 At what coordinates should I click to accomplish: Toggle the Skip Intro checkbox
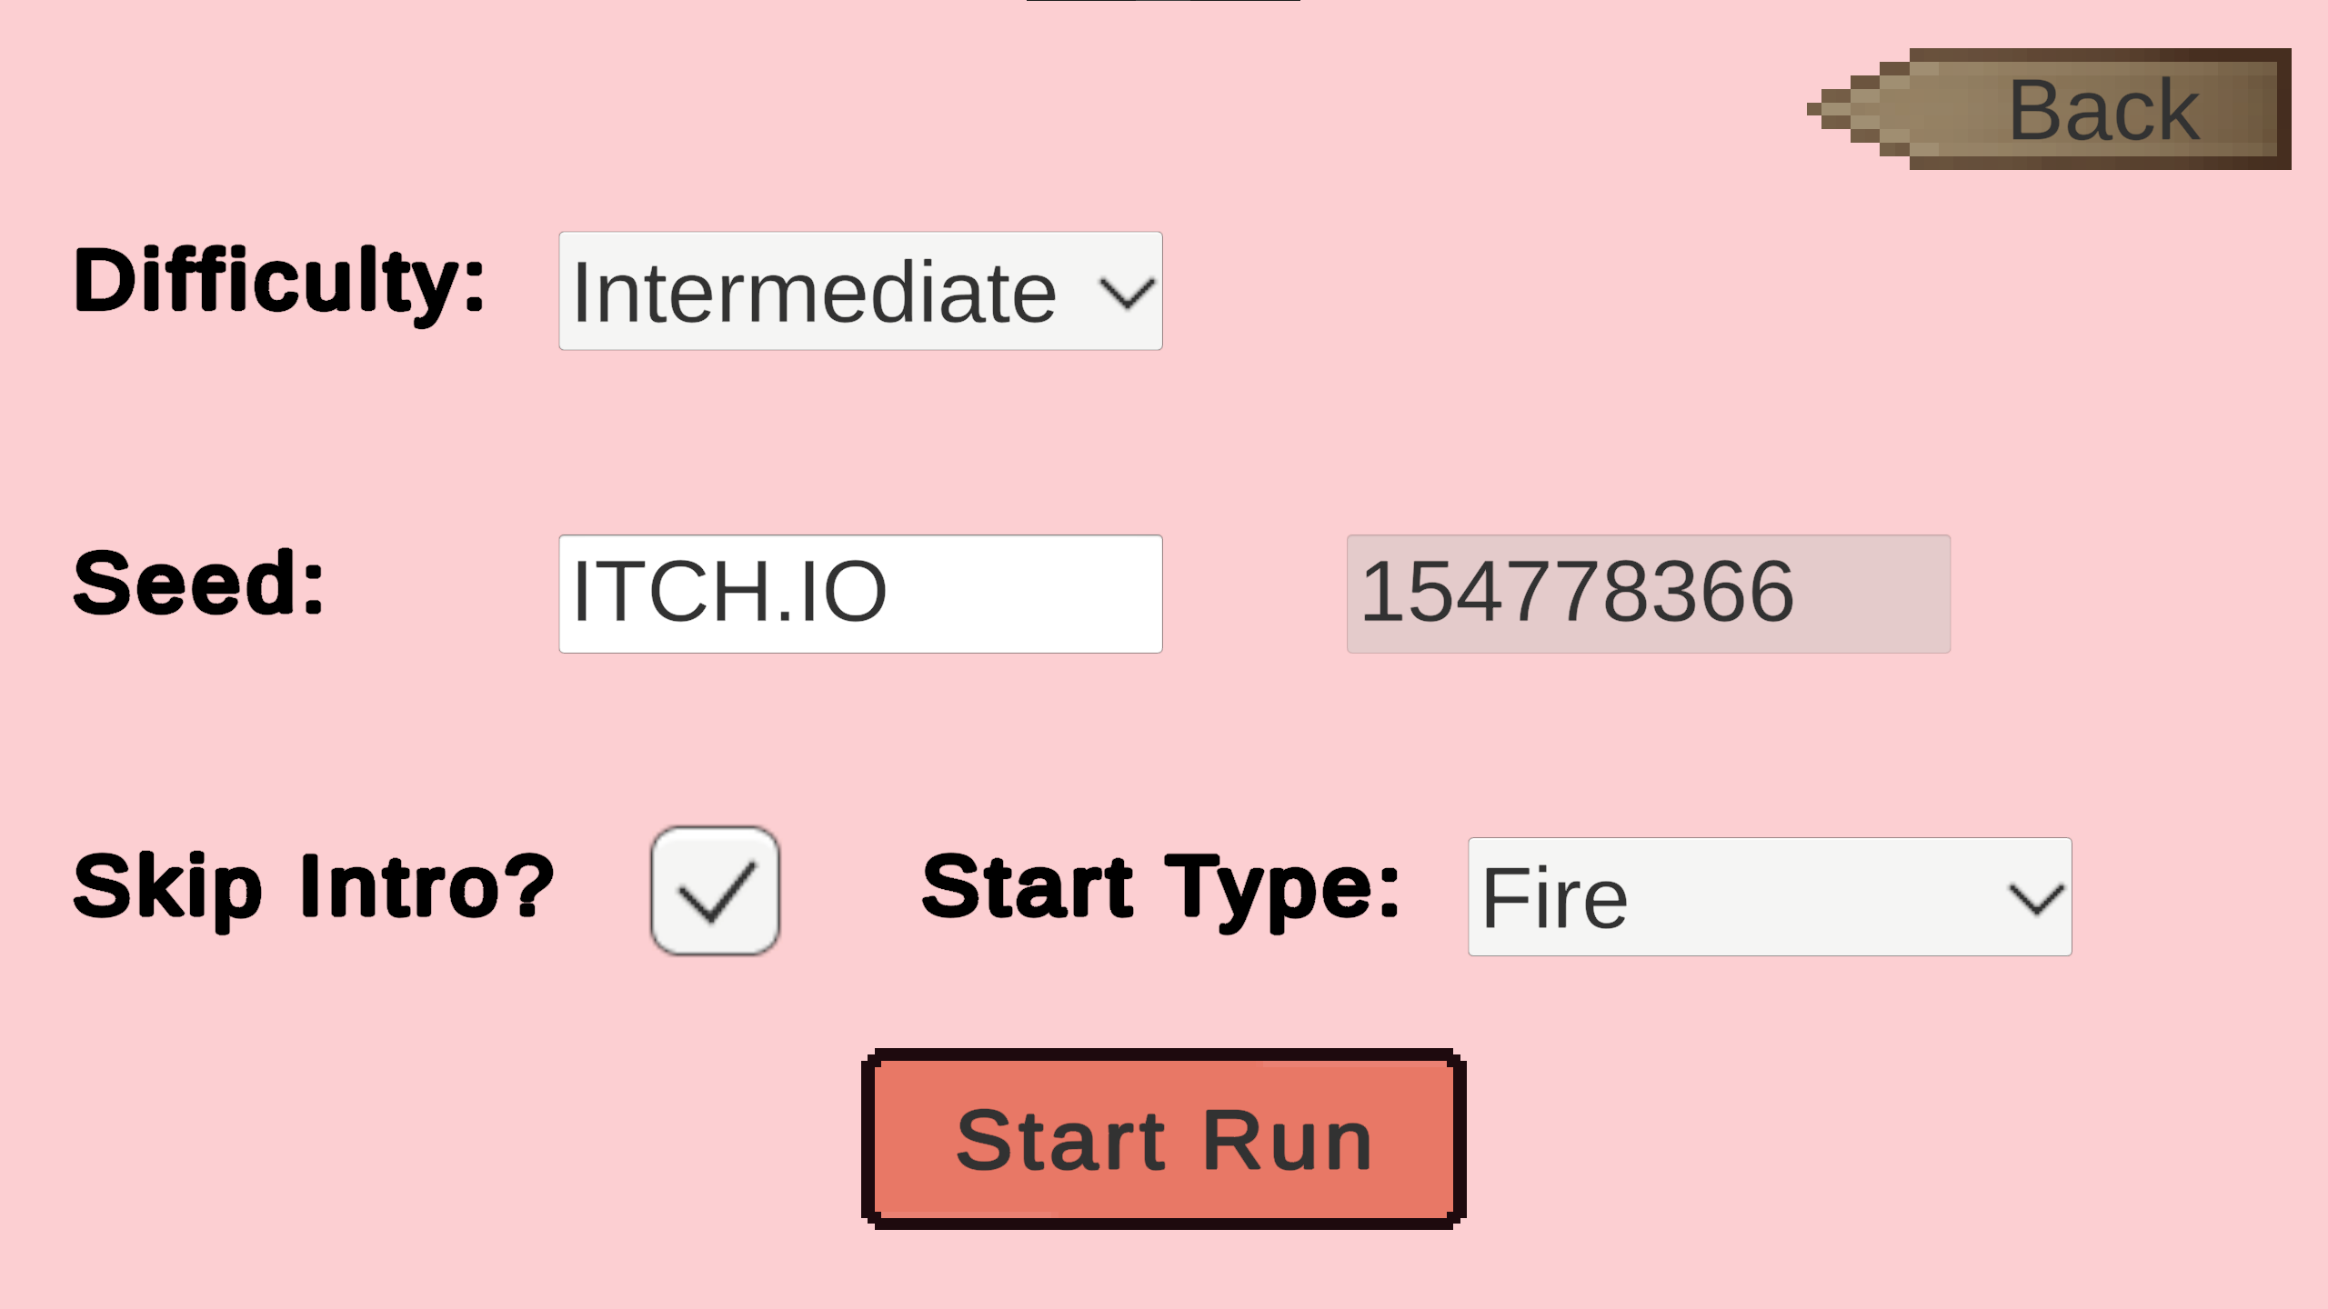[715, 891]
